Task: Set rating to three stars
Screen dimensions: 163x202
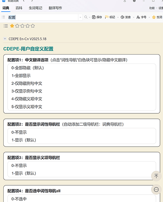Action: [22, 26]
